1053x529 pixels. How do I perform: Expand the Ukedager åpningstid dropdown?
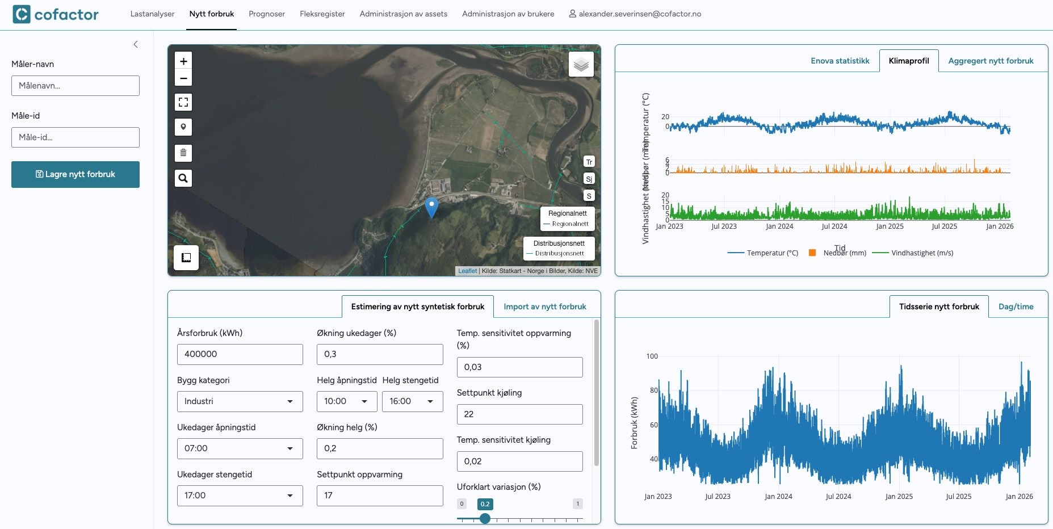(x=240, y=448)
